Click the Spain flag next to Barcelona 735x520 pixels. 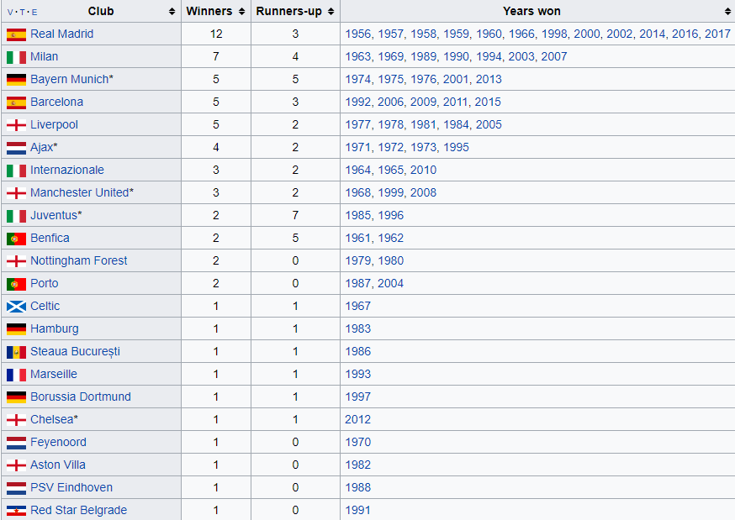[x=17, y=102]
